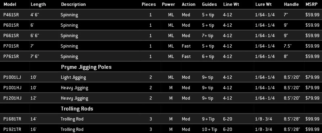Select the P601SR model cell
322x133 pixels.
pyautogui.click(x=11, y=25)
